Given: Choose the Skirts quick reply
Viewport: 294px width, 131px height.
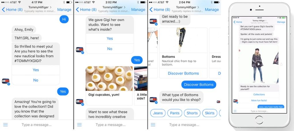Looking at the screenshot, I should (x=210, y=113).
